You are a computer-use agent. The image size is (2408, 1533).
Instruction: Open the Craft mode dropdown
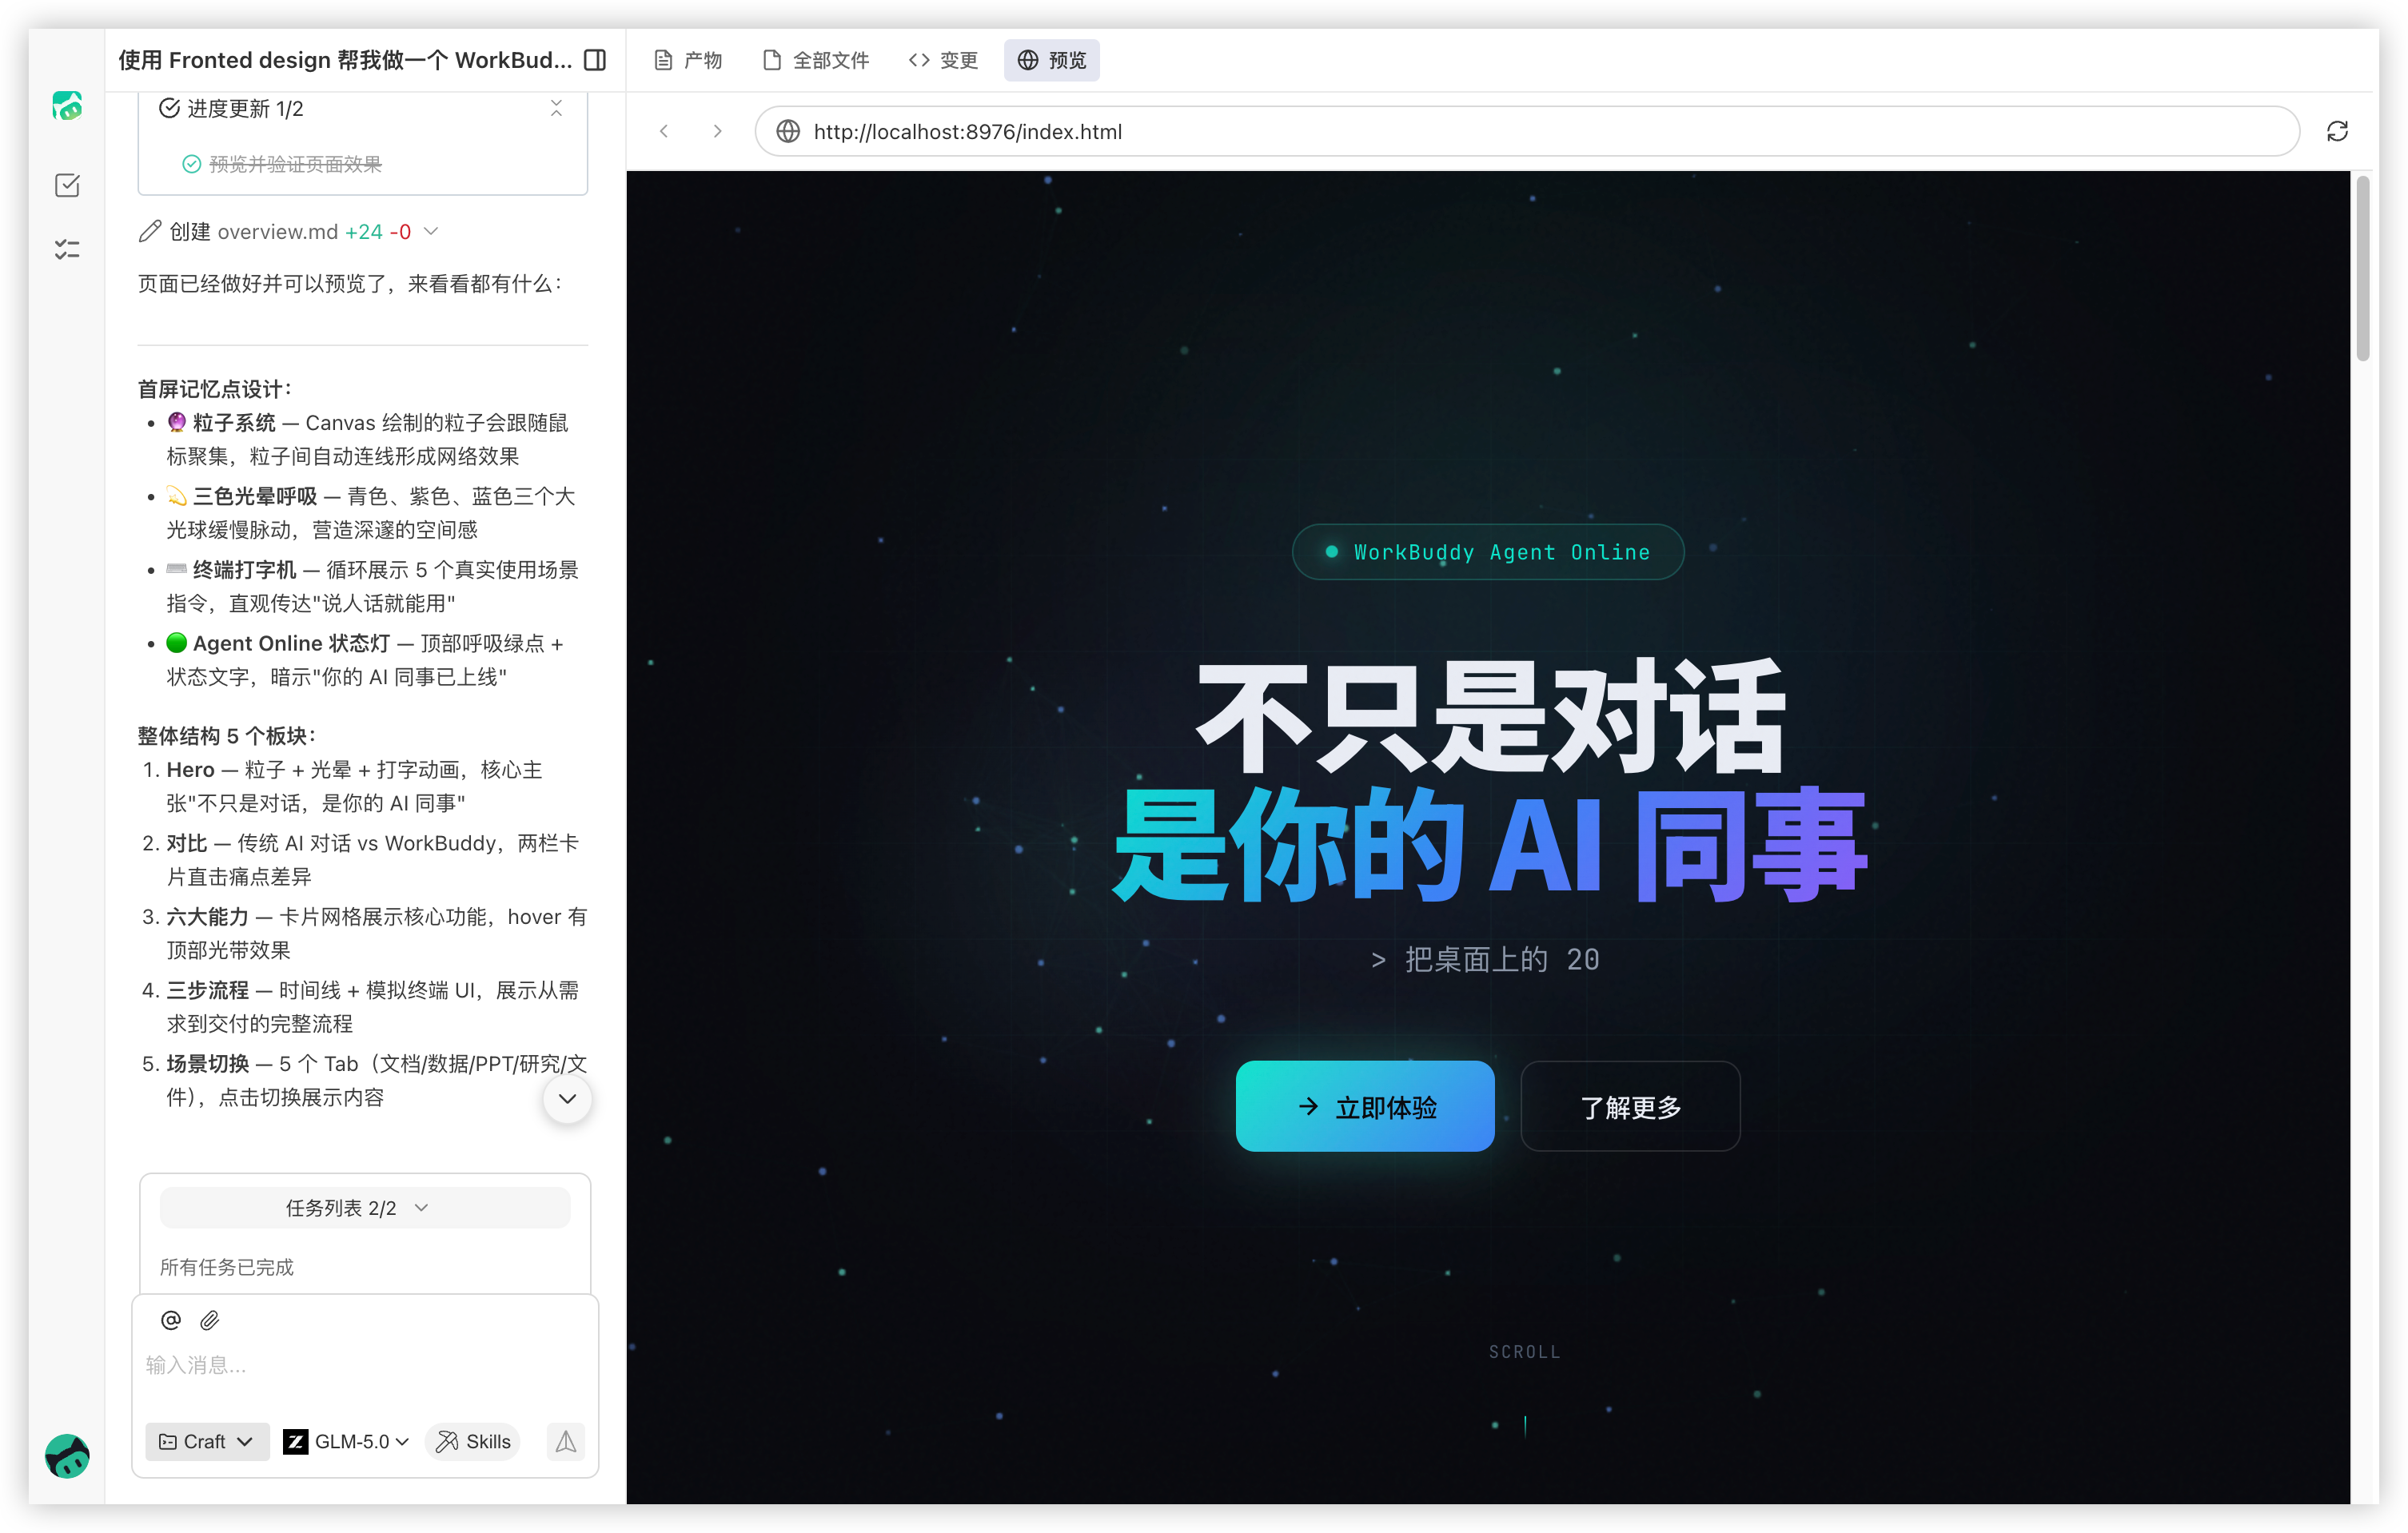[207, 1441]
